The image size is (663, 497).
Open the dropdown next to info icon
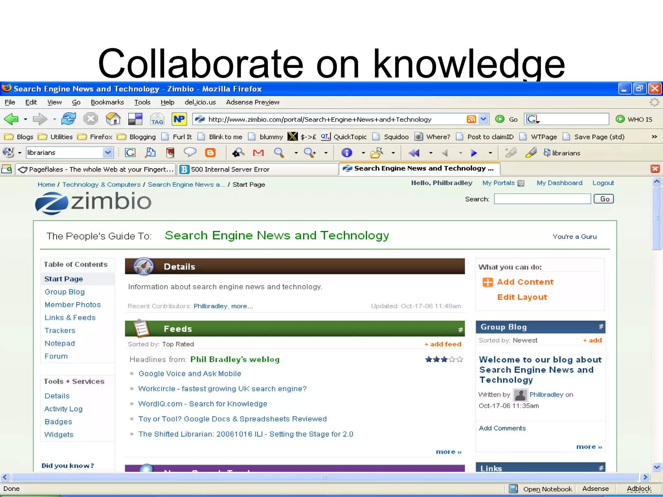[x=363, y=153]
